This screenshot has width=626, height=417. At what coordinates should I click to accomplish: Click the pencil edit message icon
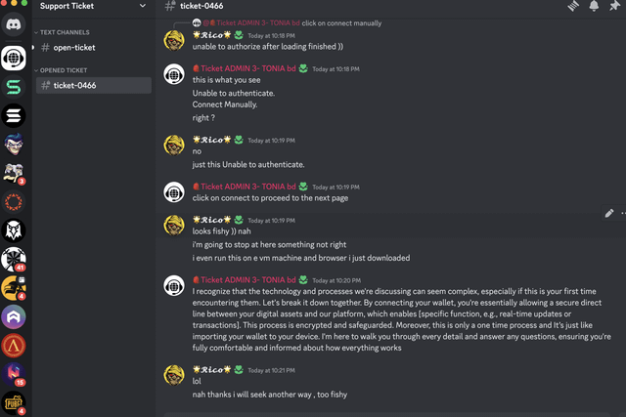[x=609, y=212]
